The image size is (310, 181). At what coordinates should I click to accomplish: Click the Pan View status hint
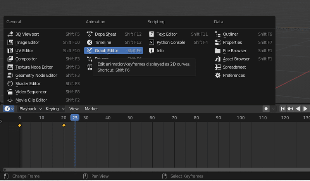coord(100,176)
